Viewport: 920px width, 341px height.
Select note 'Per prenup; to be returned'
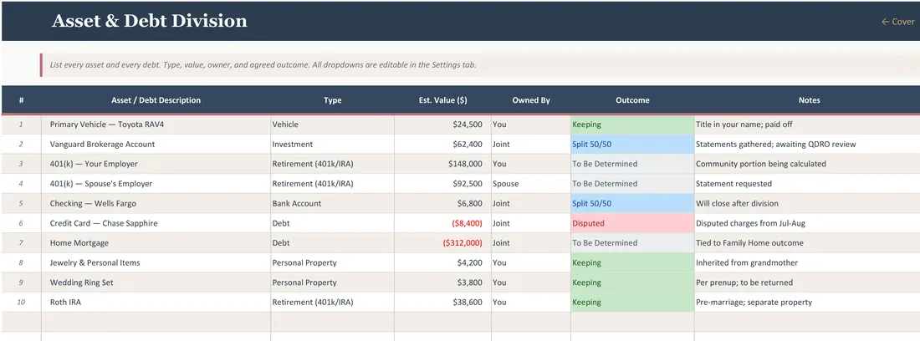pos(807,282)
